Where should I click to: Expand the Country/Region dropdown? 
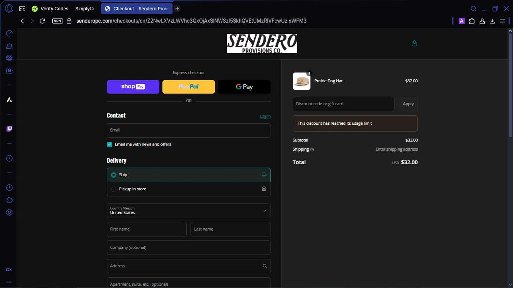(x=189, y=211)
